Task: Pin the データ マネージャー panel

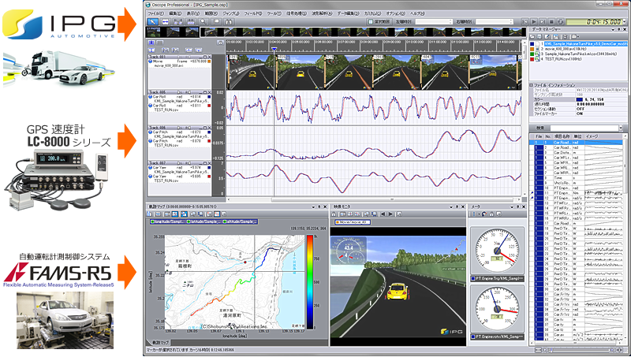Action: (618, 30)
